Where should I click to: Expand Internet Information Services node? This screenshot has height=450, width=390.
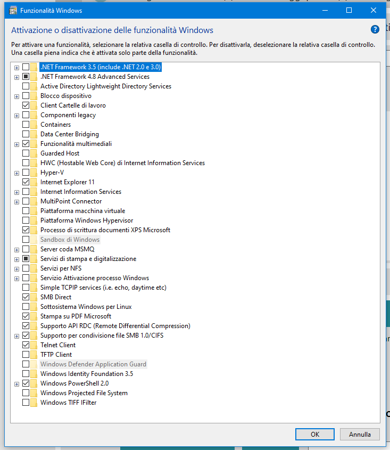[x=16, y=193]
